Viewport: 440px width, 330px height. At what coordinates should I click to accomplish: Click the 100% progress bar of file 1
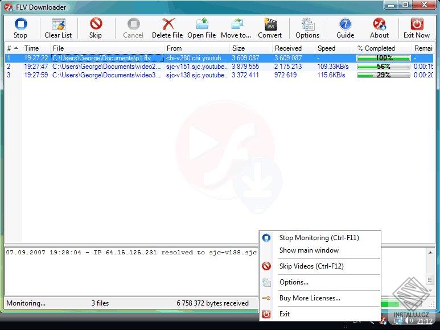384,58
